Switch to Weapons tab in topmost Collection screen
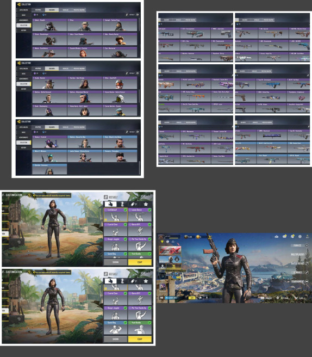312x357 pixels. [38, 10]
